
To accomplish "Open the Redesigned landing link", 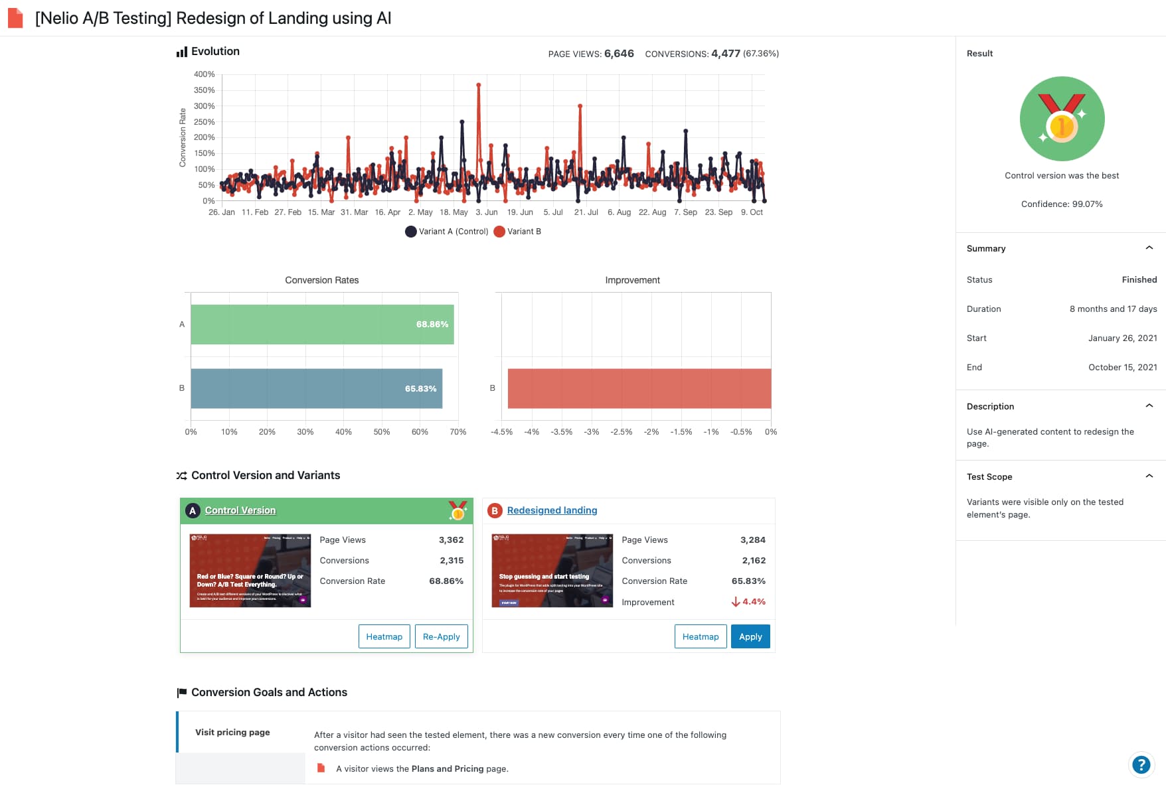I will click(552, 510).
